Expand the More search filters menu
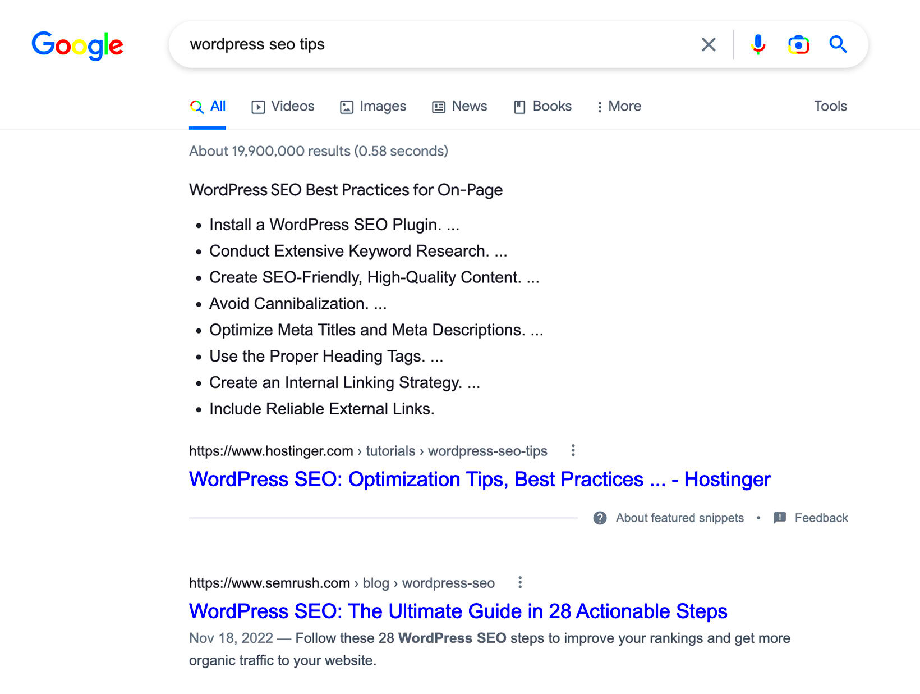Screen dimensions: 920x694 (x=619, y=107)
